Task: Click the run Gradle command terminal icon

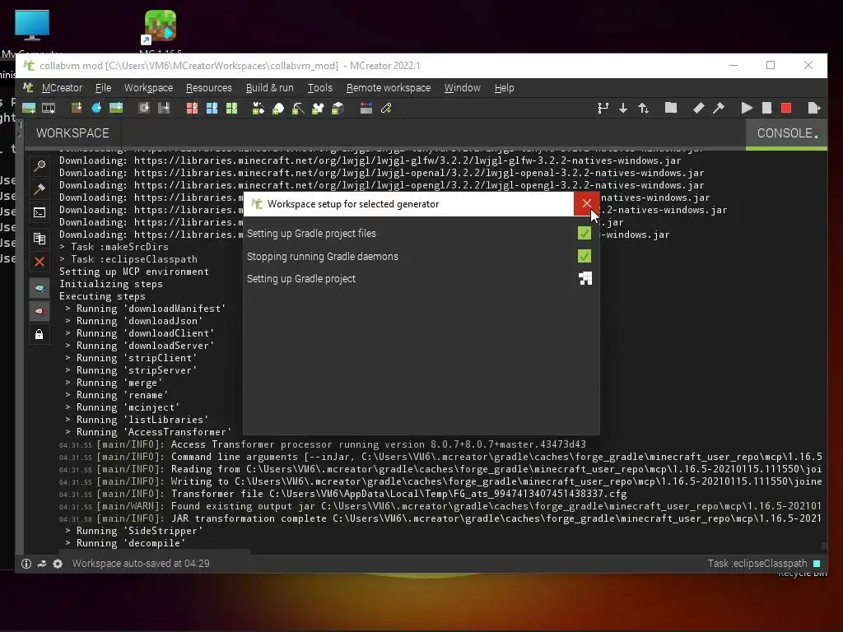Action: (40, 213)
